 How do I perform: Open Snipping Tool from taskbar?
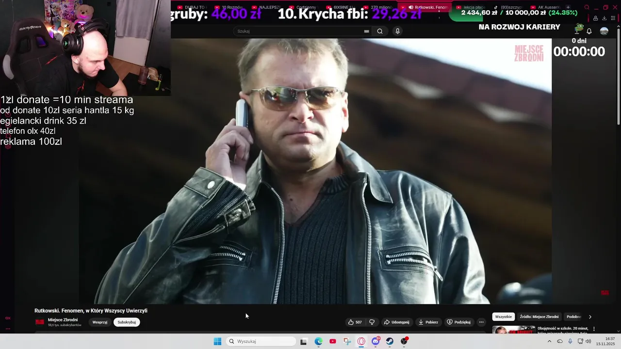point(347,341)
